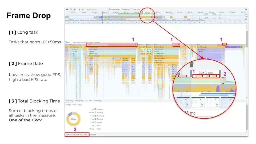Start recording with the Record button

[x=67, y=10]
